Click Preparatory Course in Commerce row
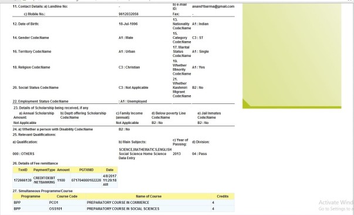The height and width of the screenshot is (215, 354). [123, 203]
